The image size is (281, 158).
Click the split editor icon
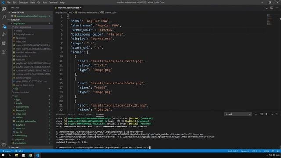pos(272,8)
